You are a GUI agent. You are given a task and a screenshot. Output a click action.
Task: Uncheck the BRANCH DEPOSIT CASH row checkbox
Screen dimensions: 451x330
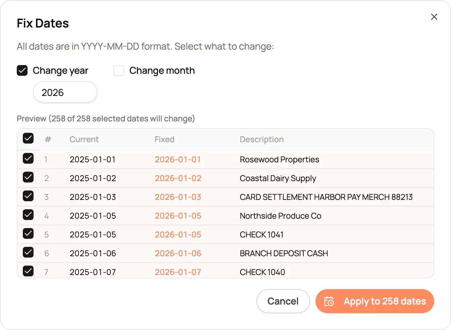[x=28, y=252]
